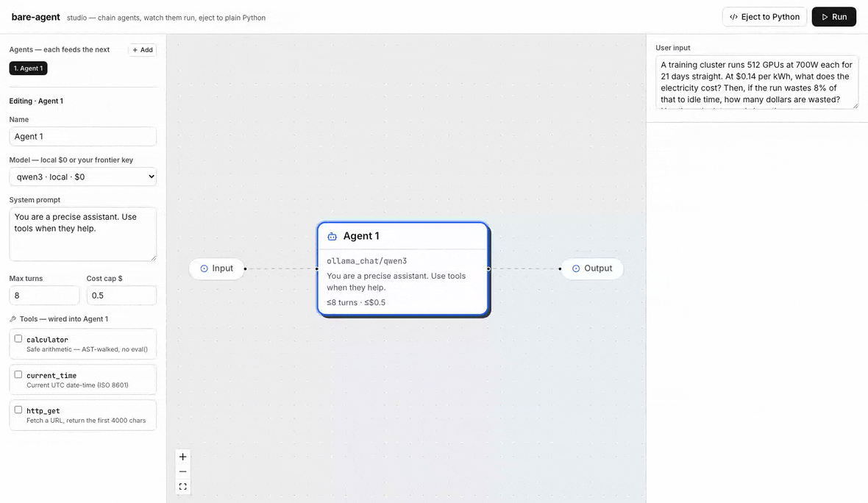Enable the calculator tool checkbox
The height and width of the screenshot is (503, 868).
click(x=18, y=339)
